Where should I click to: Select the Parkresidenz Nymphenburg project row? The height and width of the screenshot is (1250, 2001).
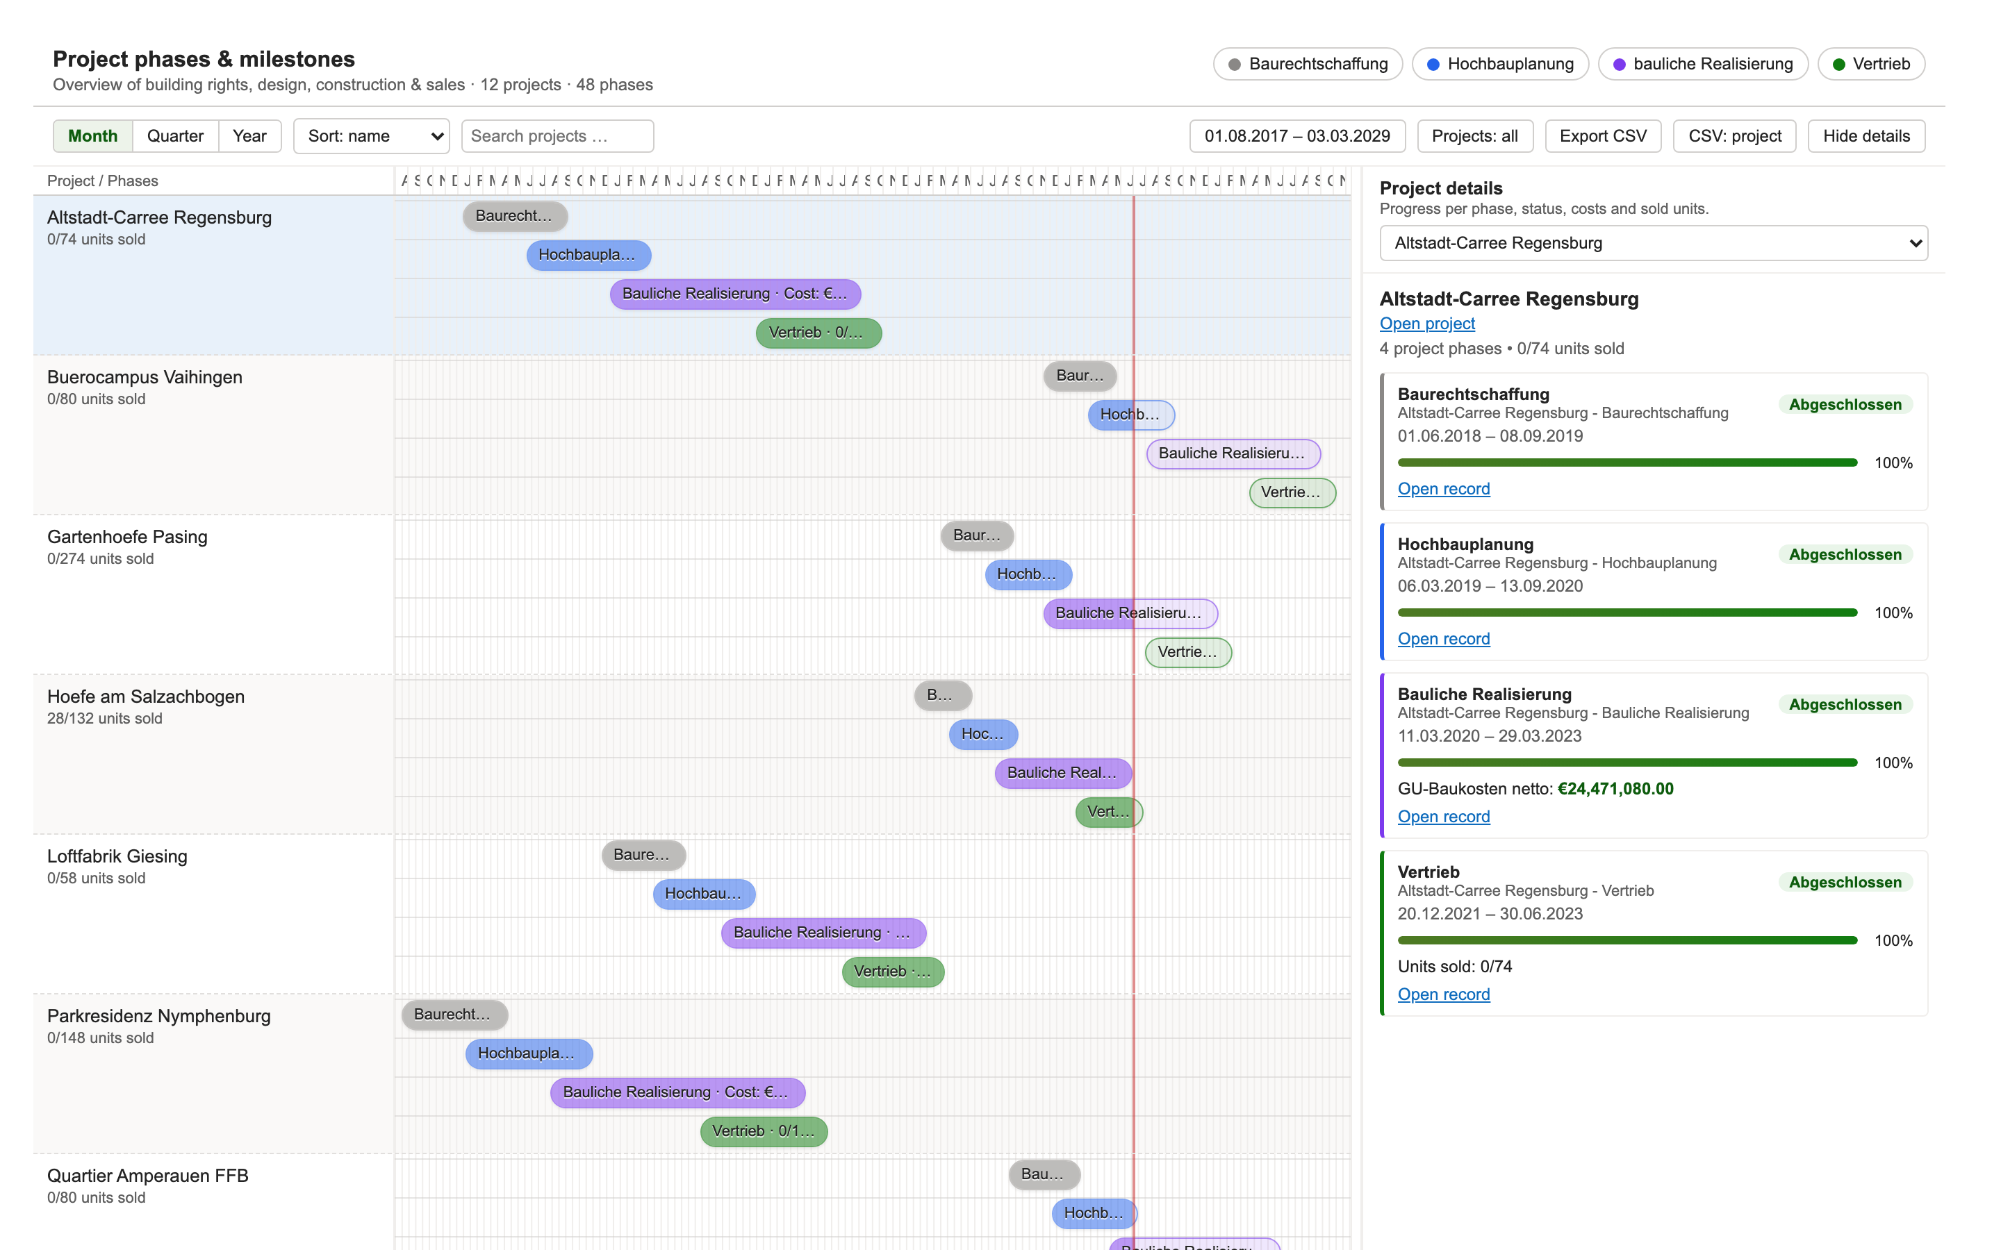(x=213, y=1073)
